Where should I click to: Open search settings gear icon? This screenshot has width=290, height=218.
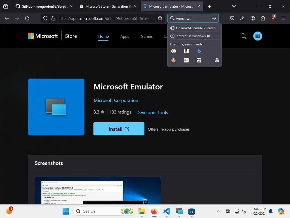pos(217,60)
